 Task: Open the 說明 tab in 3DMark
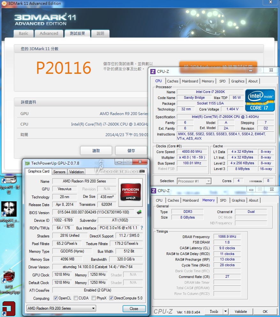pyautogui.click(x=100, y=34)
